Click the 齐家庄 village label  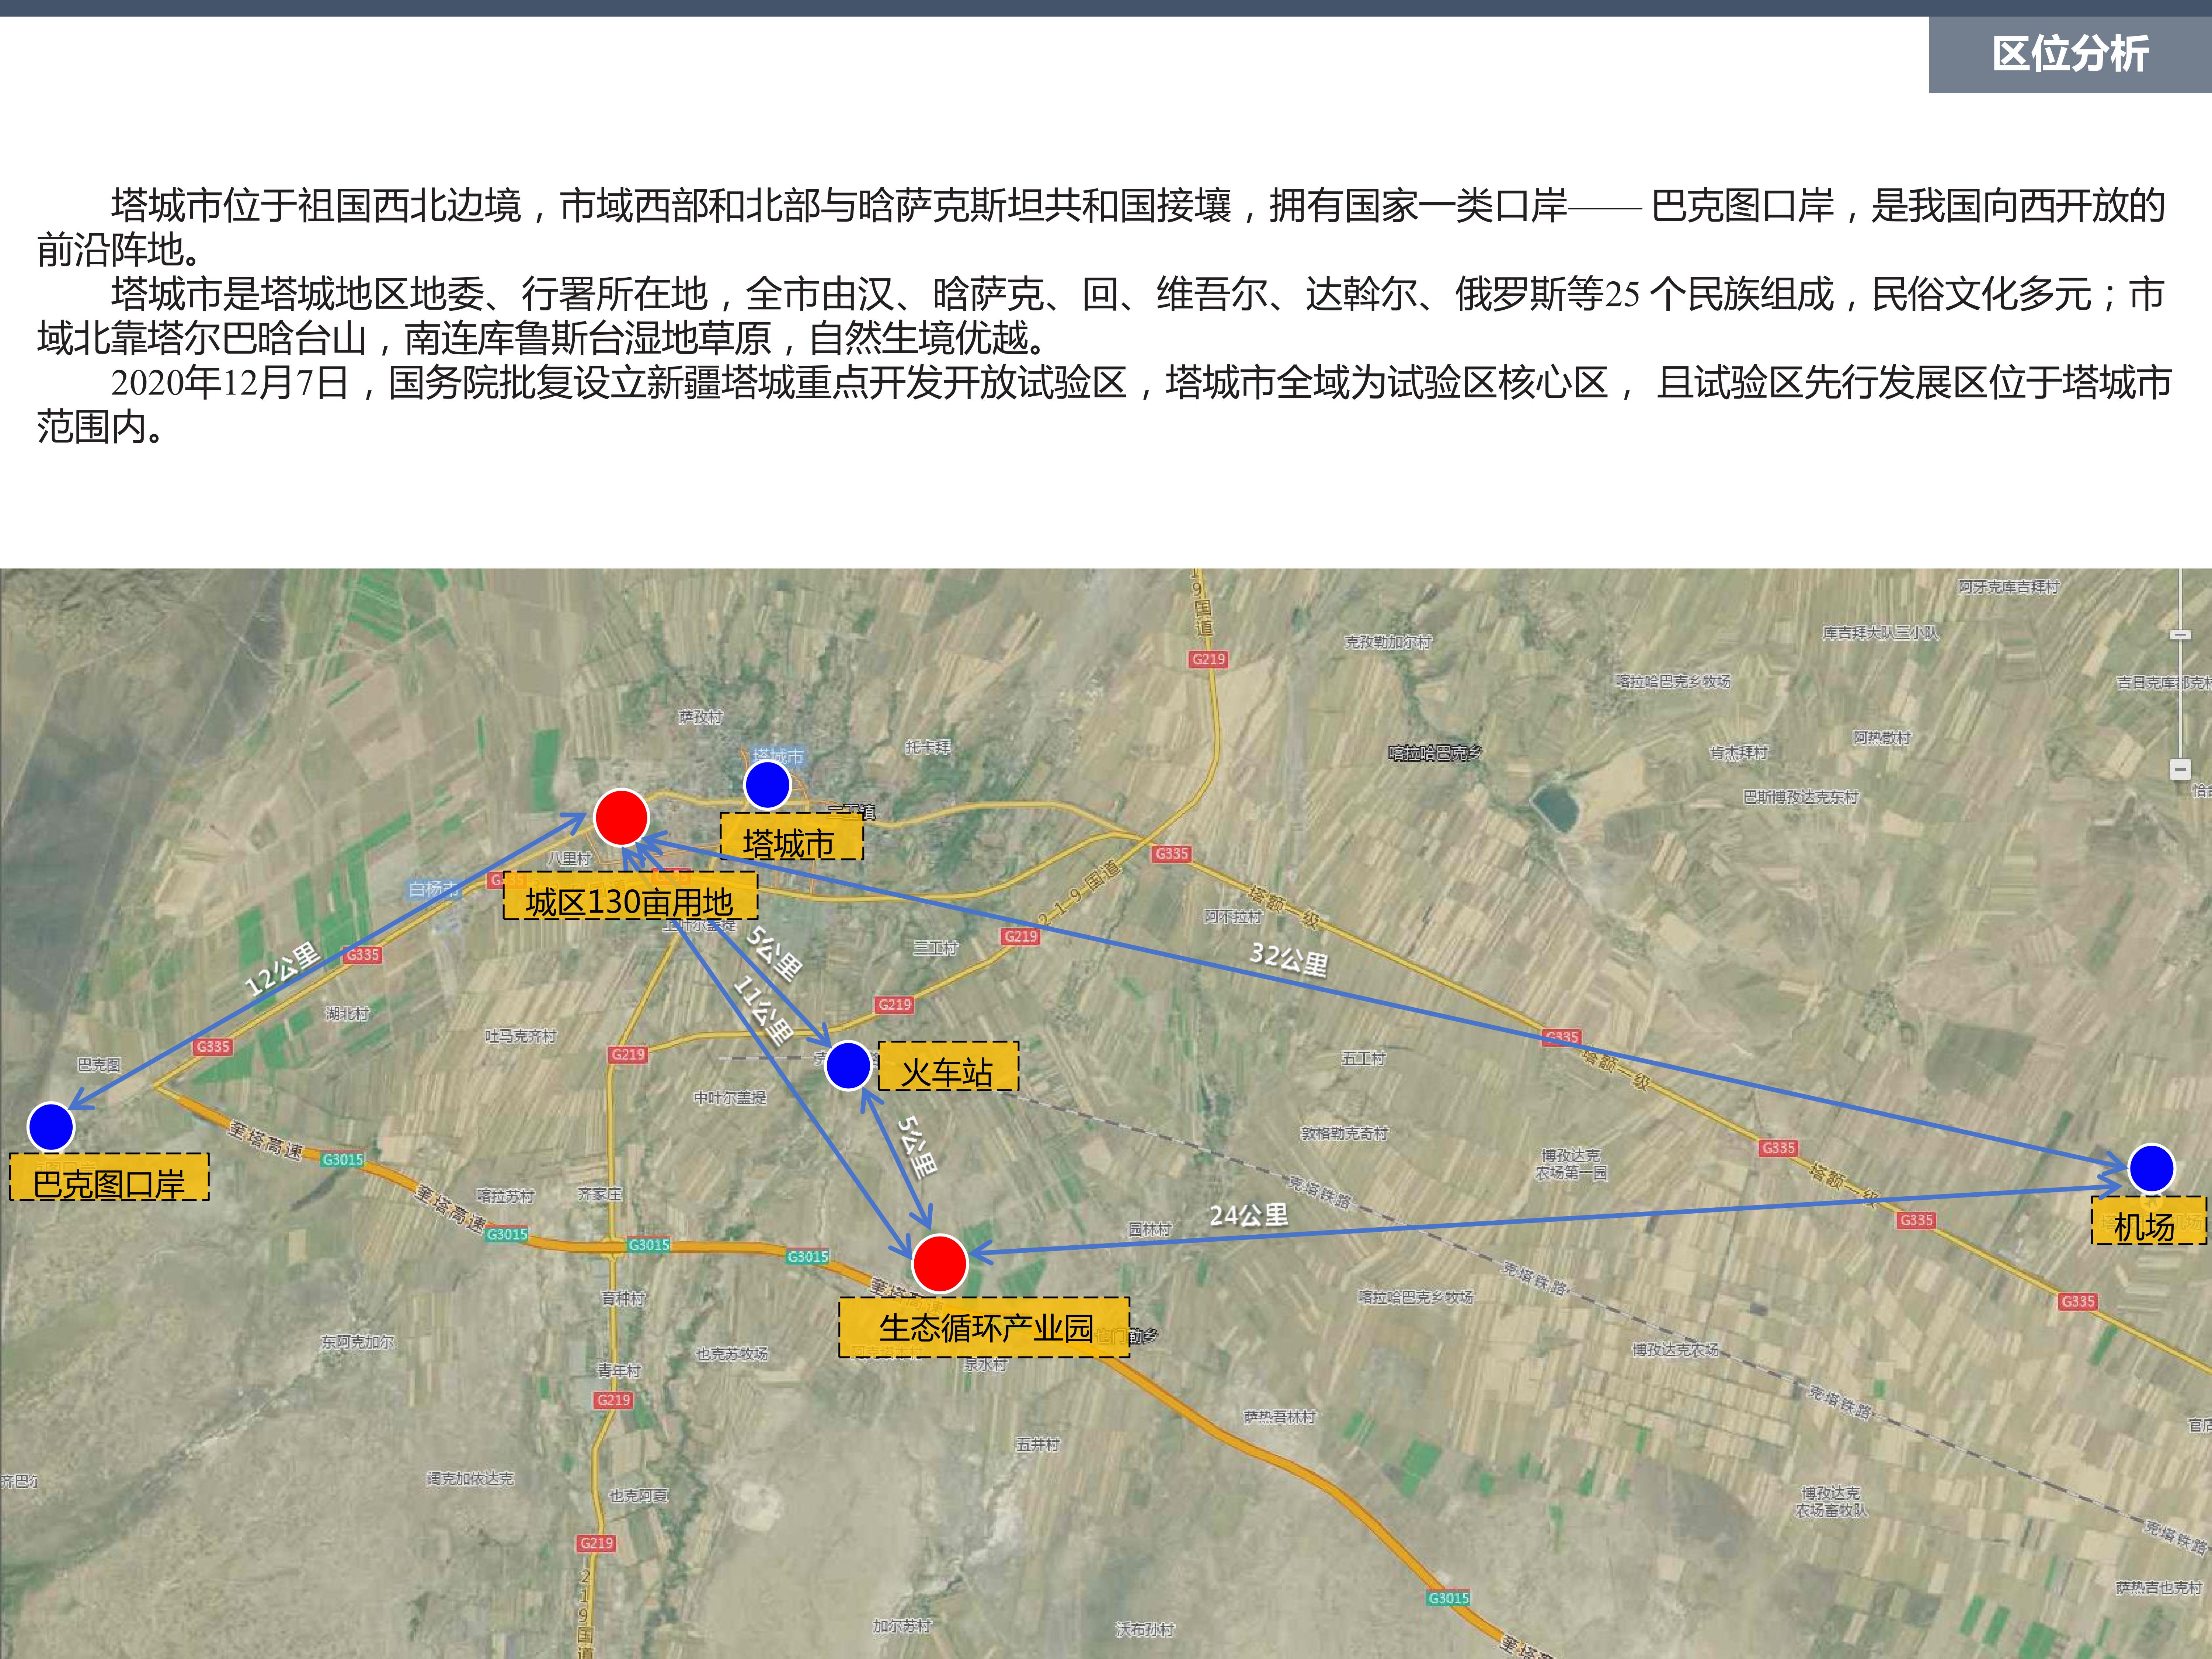600,1194
